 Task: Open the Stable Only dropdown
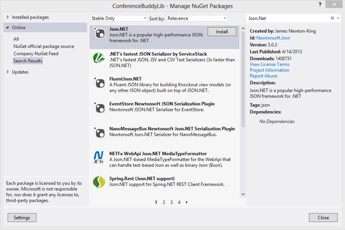(x=118, y=18)
